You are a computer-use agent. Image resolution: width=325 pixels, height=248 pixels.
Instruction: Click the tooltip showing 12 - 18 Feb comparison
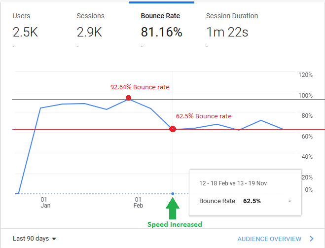[x=245, y=192]
